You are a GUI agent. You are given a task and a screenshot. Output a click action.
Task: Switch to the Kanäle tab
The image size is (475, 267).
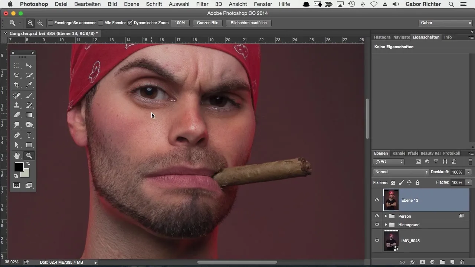point(399,153)
